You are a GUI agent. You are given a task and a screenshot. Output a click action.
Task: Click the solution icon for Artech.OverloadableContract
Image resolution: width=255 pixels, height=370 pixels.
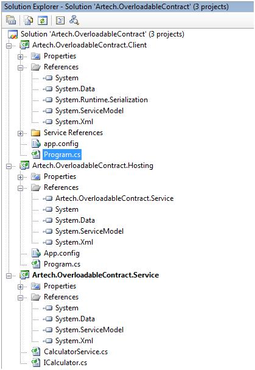click(13, 34)
